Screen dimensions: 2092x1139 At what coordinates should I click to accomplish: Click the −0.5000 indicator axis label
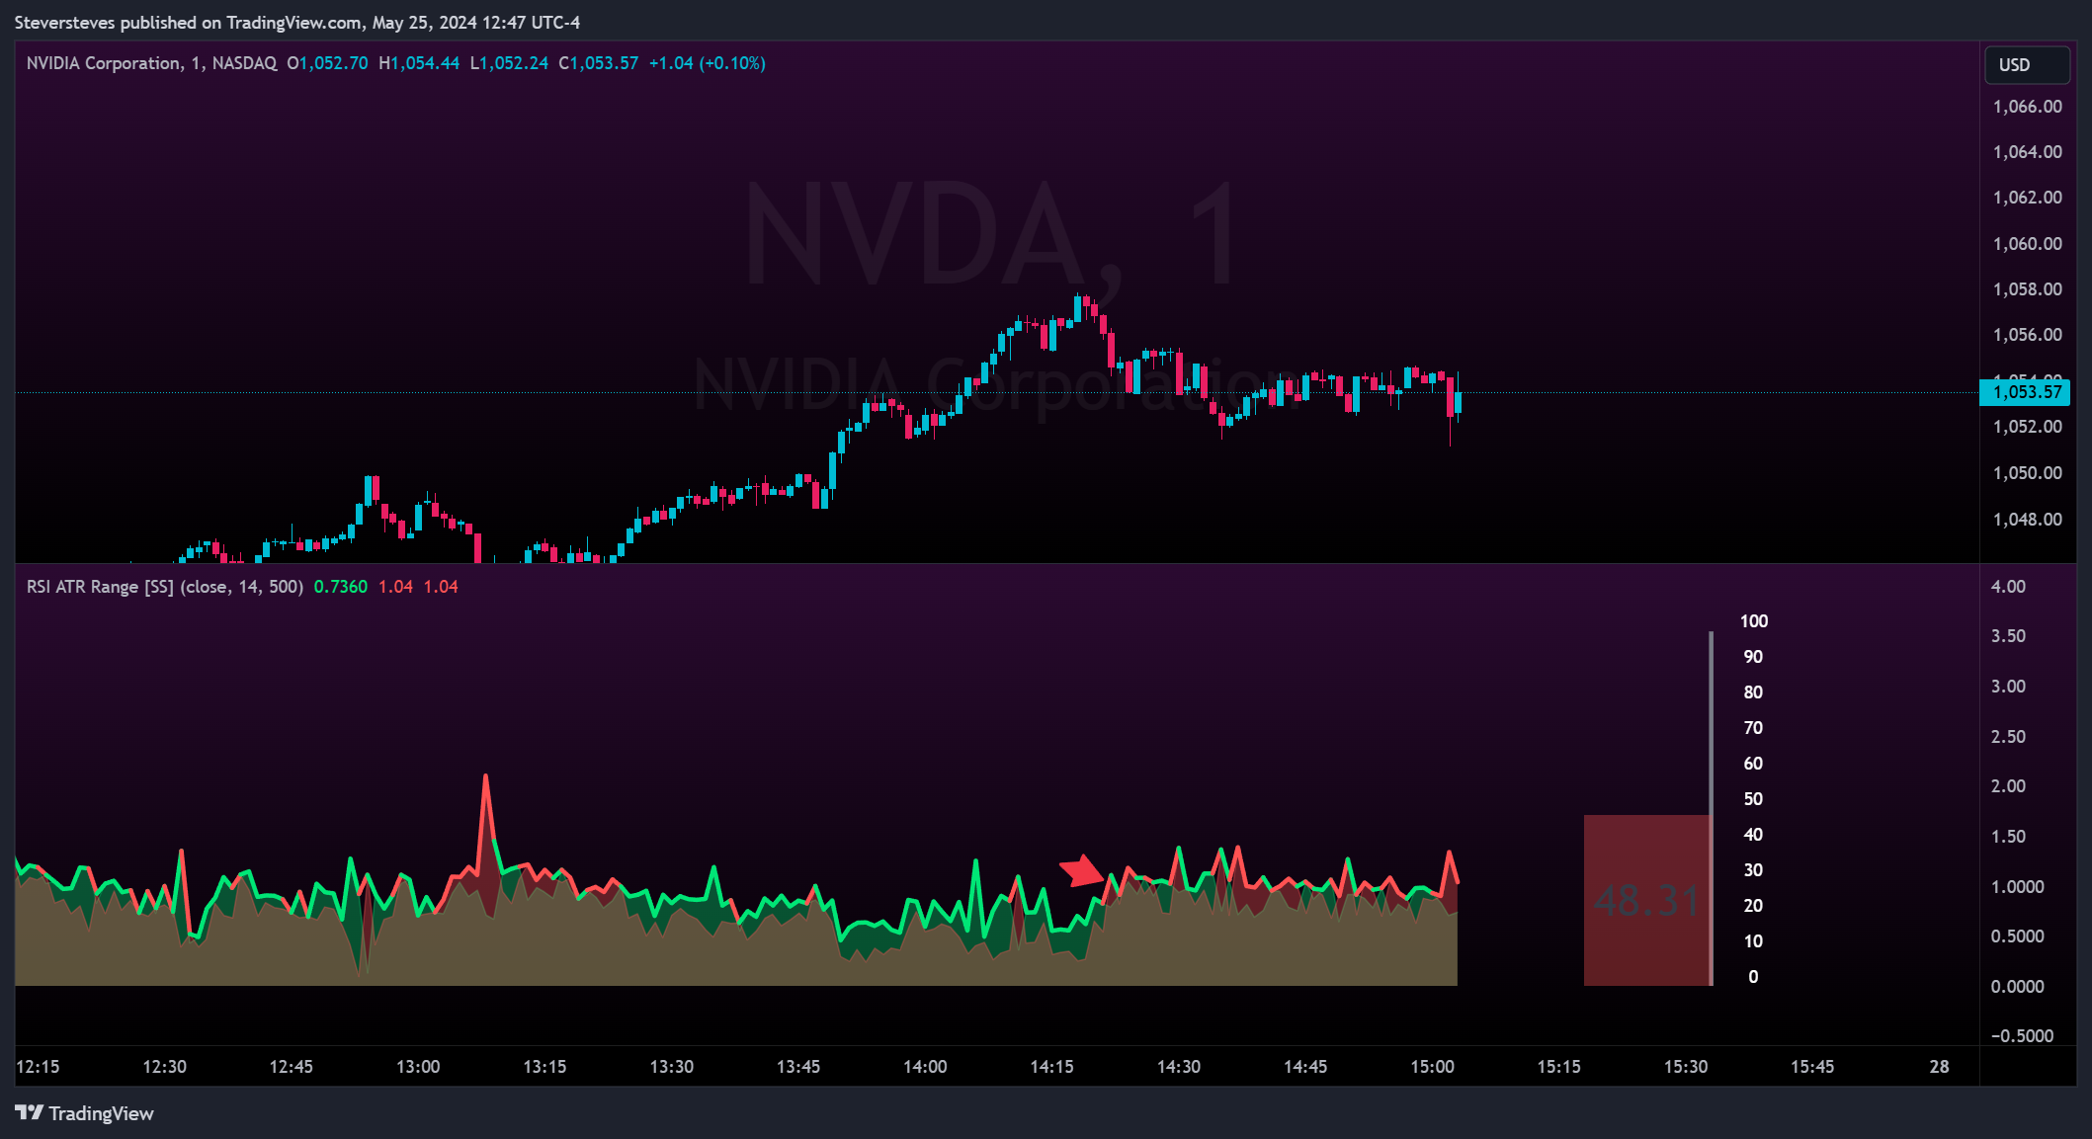point(2022,1036)
